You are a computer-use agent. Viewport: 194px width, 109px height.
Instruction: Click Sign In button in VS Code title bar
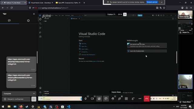coord(140,15)
